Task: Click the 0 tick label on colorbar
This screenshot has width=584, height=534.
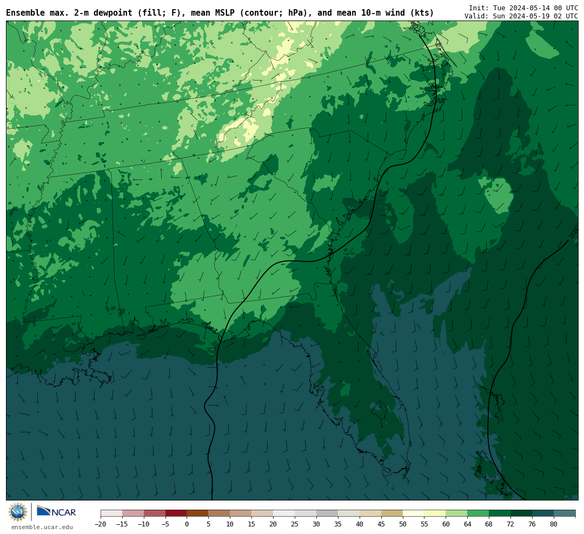Action: click(x=187, y=524)
